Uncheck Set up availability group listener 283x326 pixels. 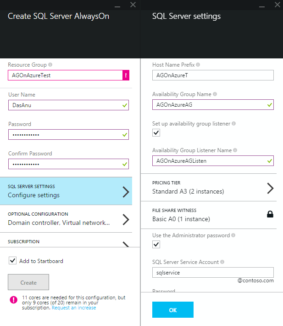[156, 133]
